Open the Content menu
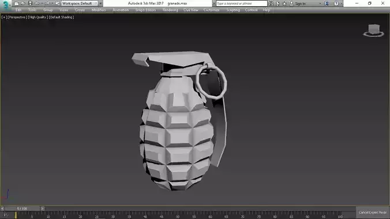The width and height of the screenshot is (390, 219). 251,10
